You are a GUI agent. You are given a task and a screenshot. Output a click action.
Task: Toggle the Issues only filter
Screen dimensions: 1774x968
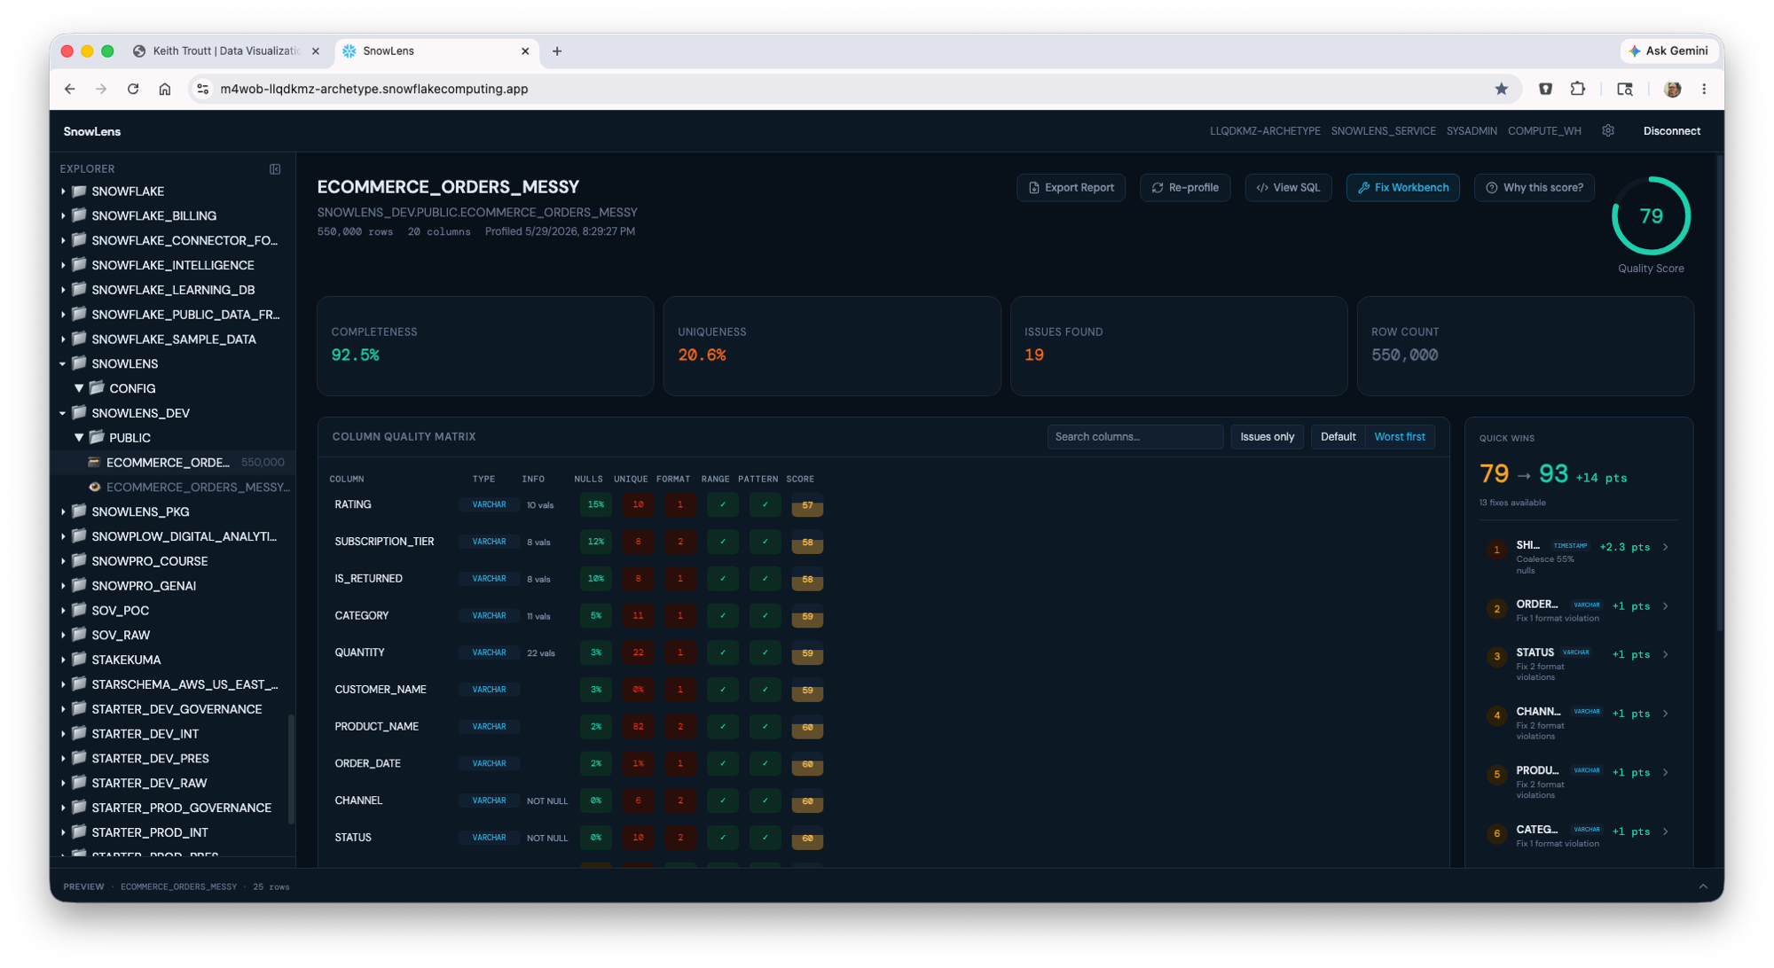click(x=1267, y=436)
